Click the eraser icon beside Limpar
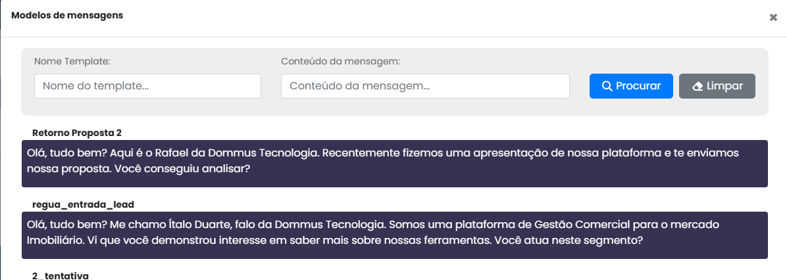Viewport: 787px width, 280px height. click(x=698, y=86)
